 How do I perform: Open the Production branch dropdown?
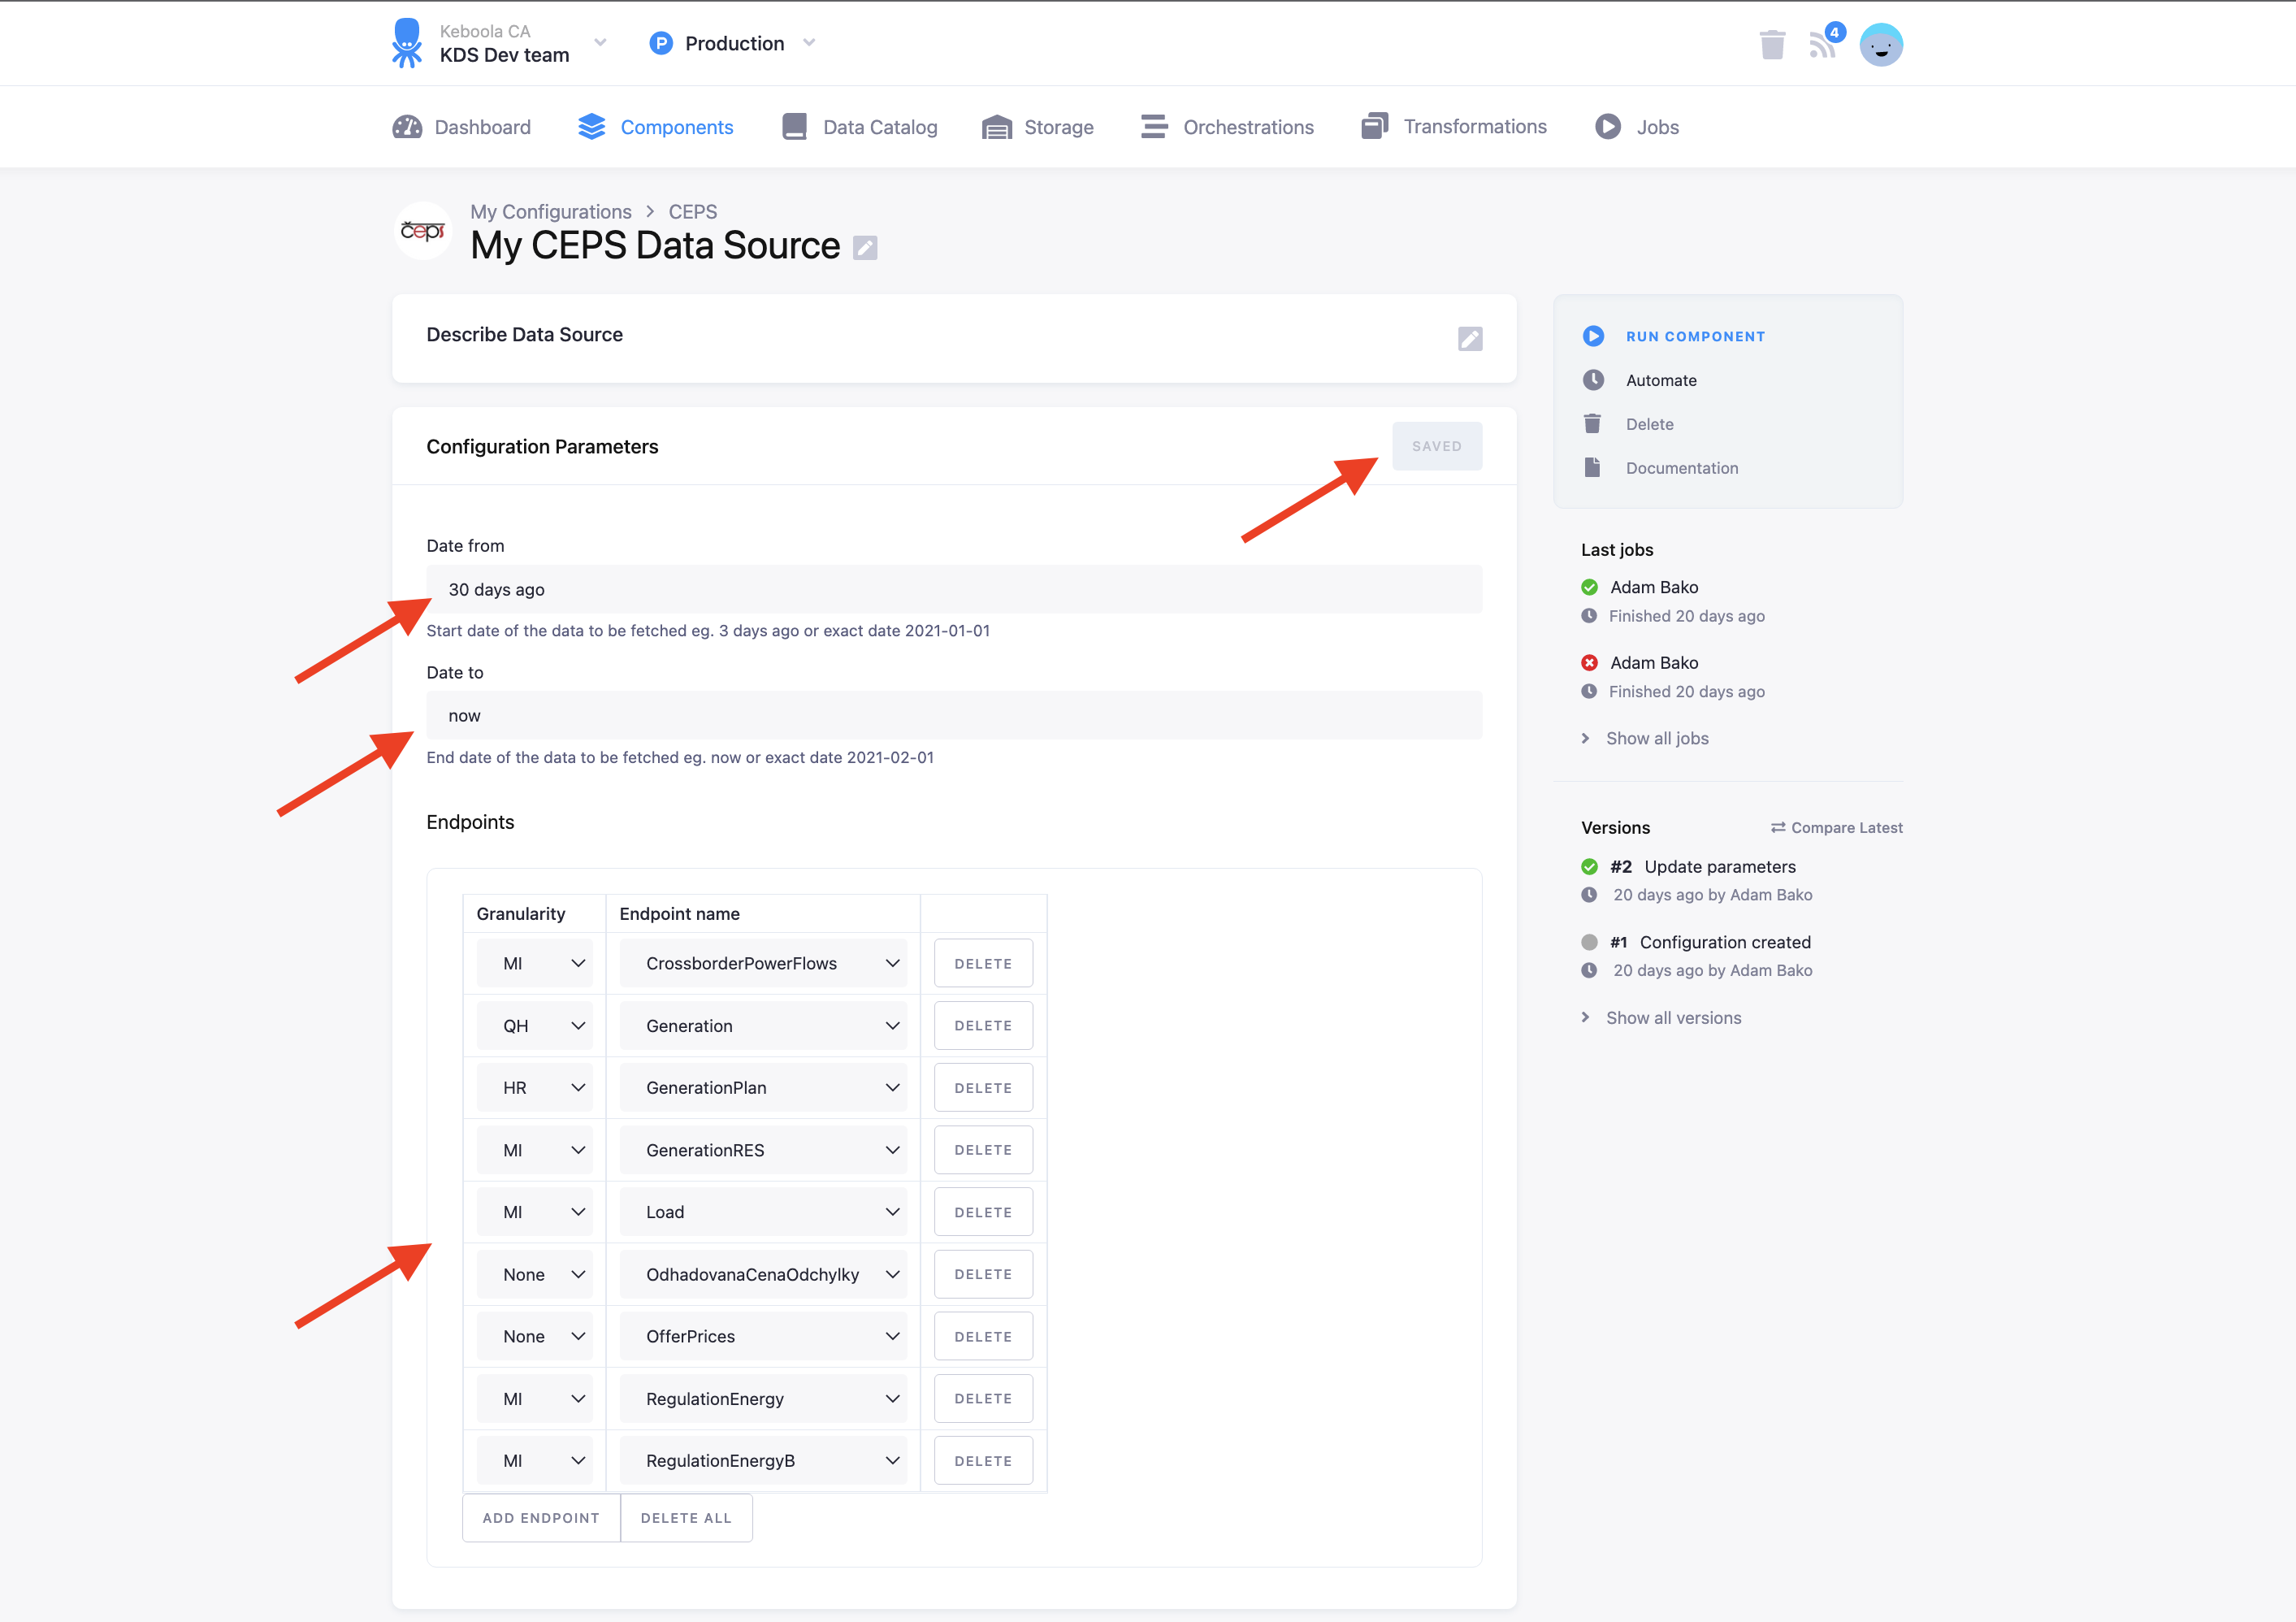[809, 43]
